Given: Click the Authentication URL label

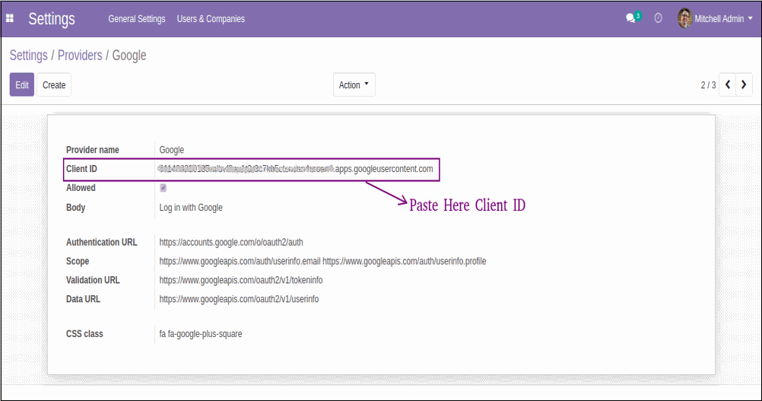Looking at the screenshot, I should point(102,242).
